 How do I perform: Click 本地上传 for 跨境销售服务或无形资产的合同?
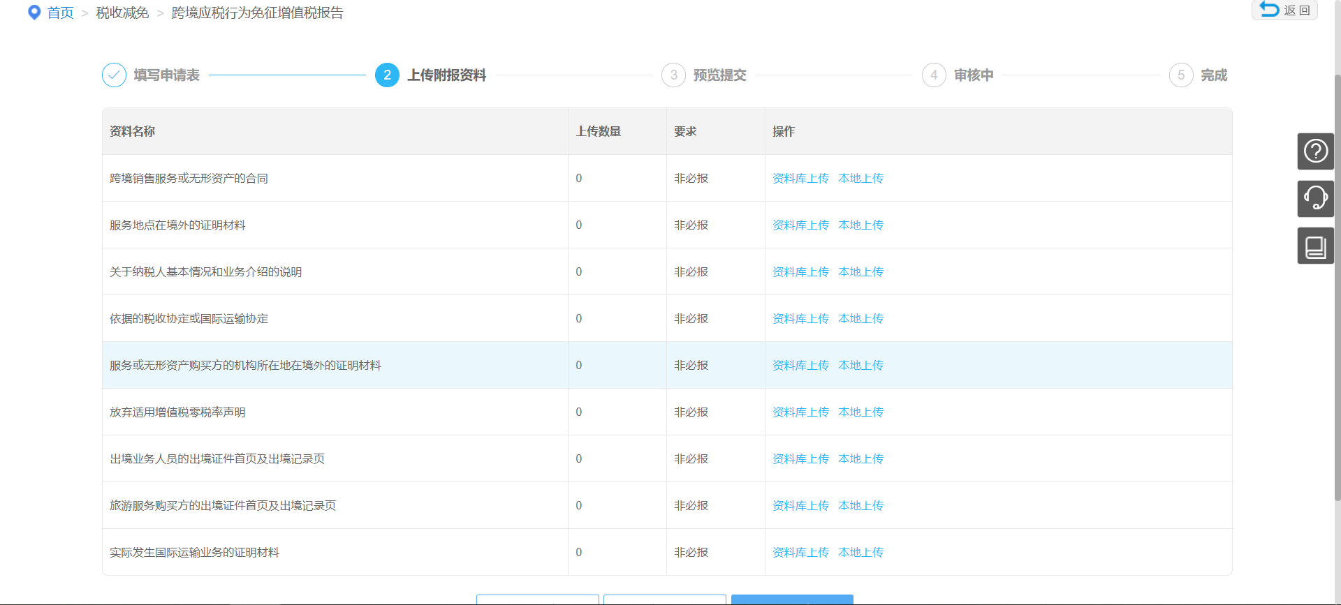(x=860, y=178)
